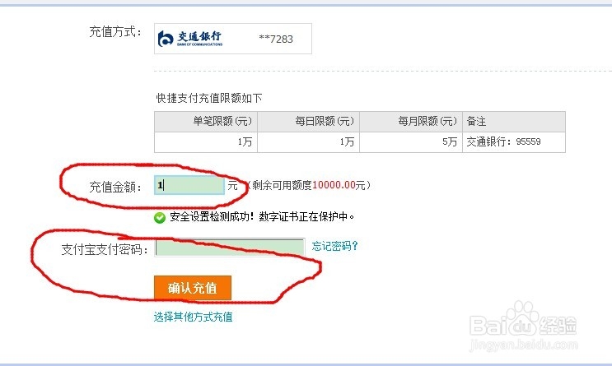The image size is (612, 366).
Task: Click the green security check icon
Action: (x=160, y=217)
